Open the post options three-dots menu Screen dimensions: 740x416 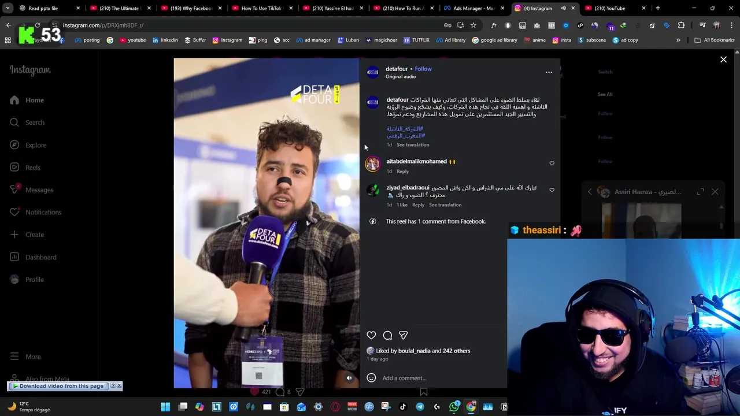point(549,72)
